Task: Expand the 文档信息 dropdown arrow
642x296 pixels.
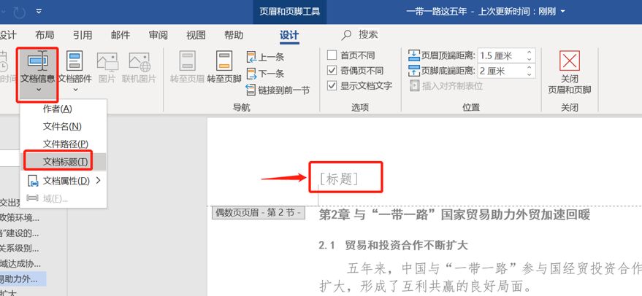Action: coord(38,90)
